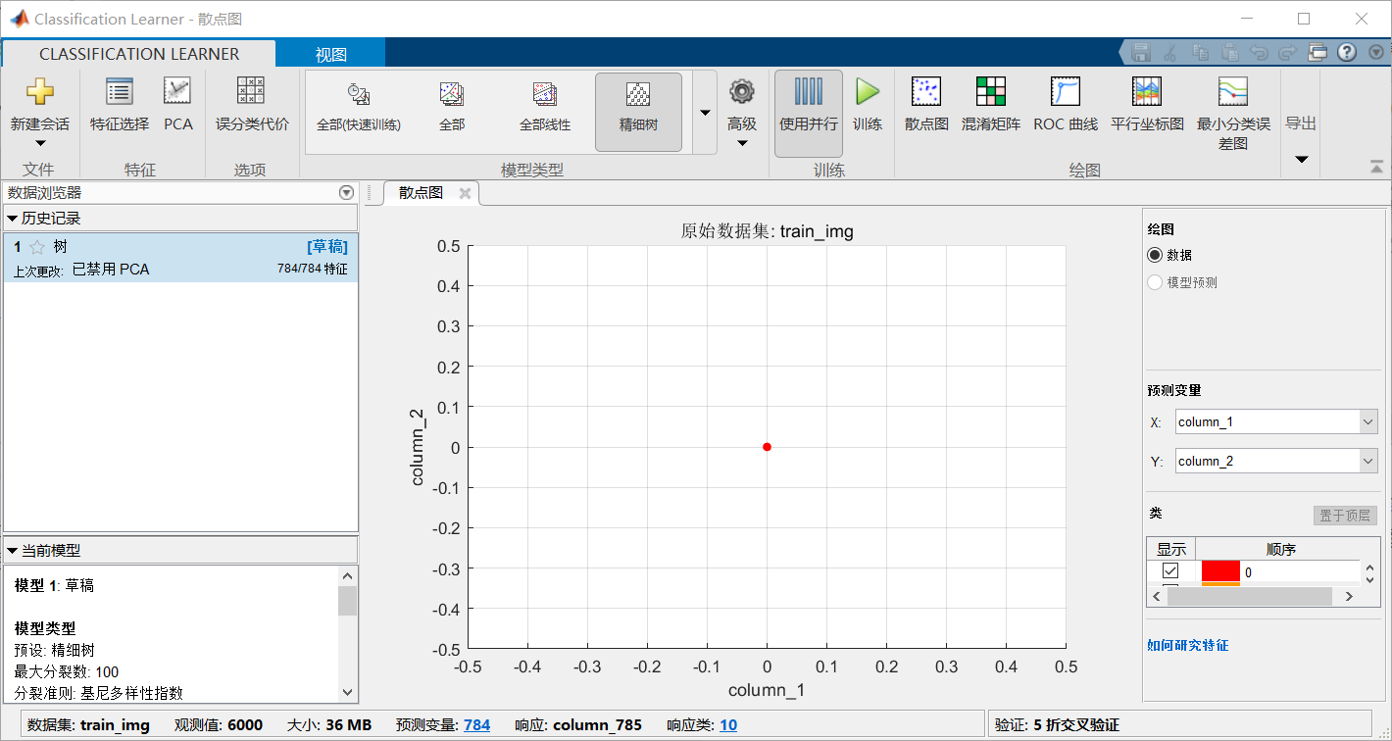Open the ROC 曲线 plot
Image resolution: width=1392 pixels, height=741 pixels.
tap(1066, 106)
